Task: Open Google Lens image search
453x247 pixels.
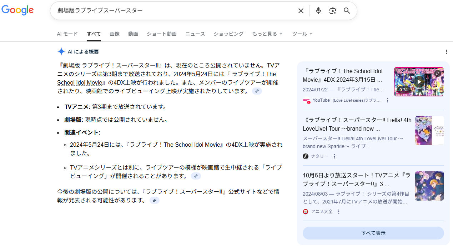Action: (x=333, y=11)
